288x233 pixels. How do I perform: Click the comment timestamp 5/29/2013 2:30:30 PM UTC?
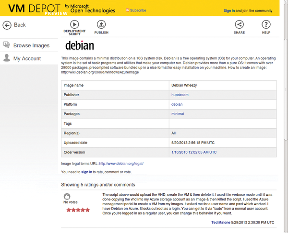(x=252, y=222)
